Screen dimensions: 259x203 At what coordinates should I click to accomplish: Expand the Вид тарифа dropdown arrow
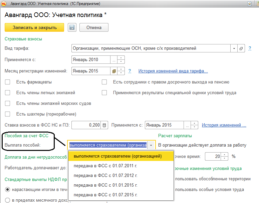234,48
